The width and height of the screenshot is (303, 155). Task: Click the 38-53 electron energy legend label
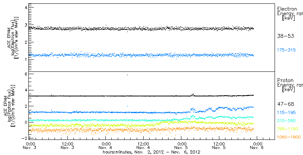point(286,36)
